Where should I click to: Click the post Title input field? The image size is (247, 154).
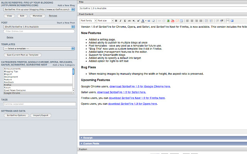click(x=163, y=8)
